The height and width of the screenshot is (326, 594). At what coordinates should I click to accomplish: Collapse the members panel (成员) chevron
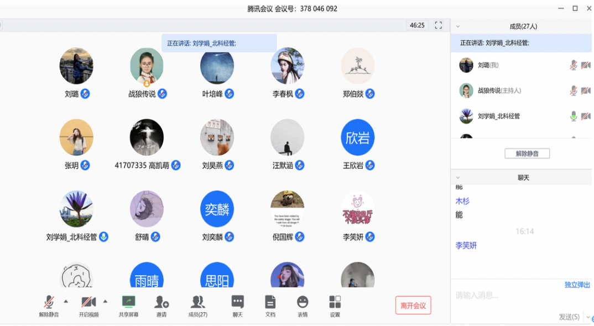point(457,27)
